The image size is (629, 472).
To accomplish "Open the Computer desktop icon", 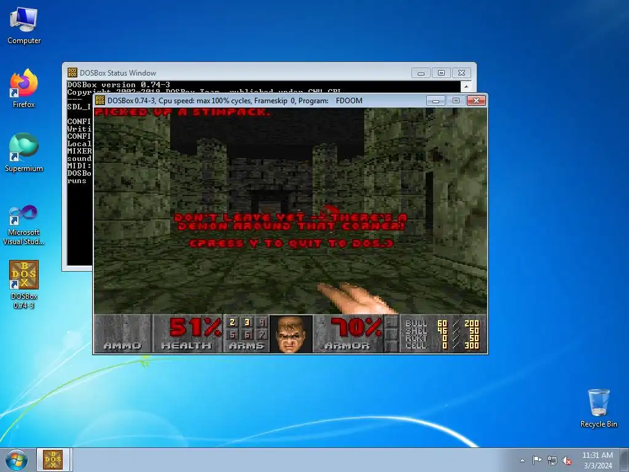I will [24, 25].
